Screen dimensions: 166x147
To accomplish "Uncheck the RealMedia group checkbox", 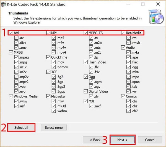I will pos(123,33).
